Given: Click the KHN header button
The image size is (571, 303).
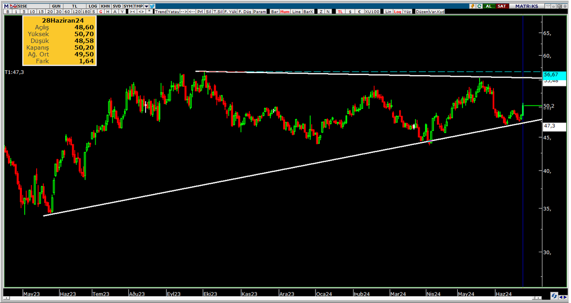Looking at the screenshot, I should tap(105, 6).
